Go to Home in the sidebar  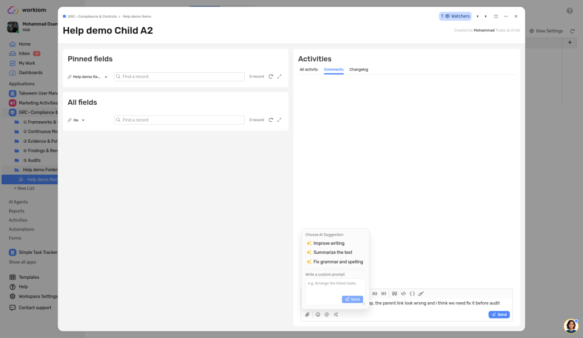[24, 44]
